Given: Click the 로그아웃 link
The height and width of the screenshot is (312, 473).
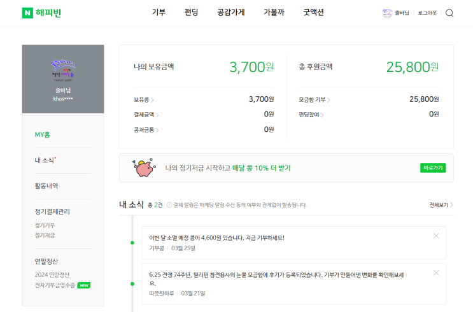Looking at the screenshot, I should 427,13.
